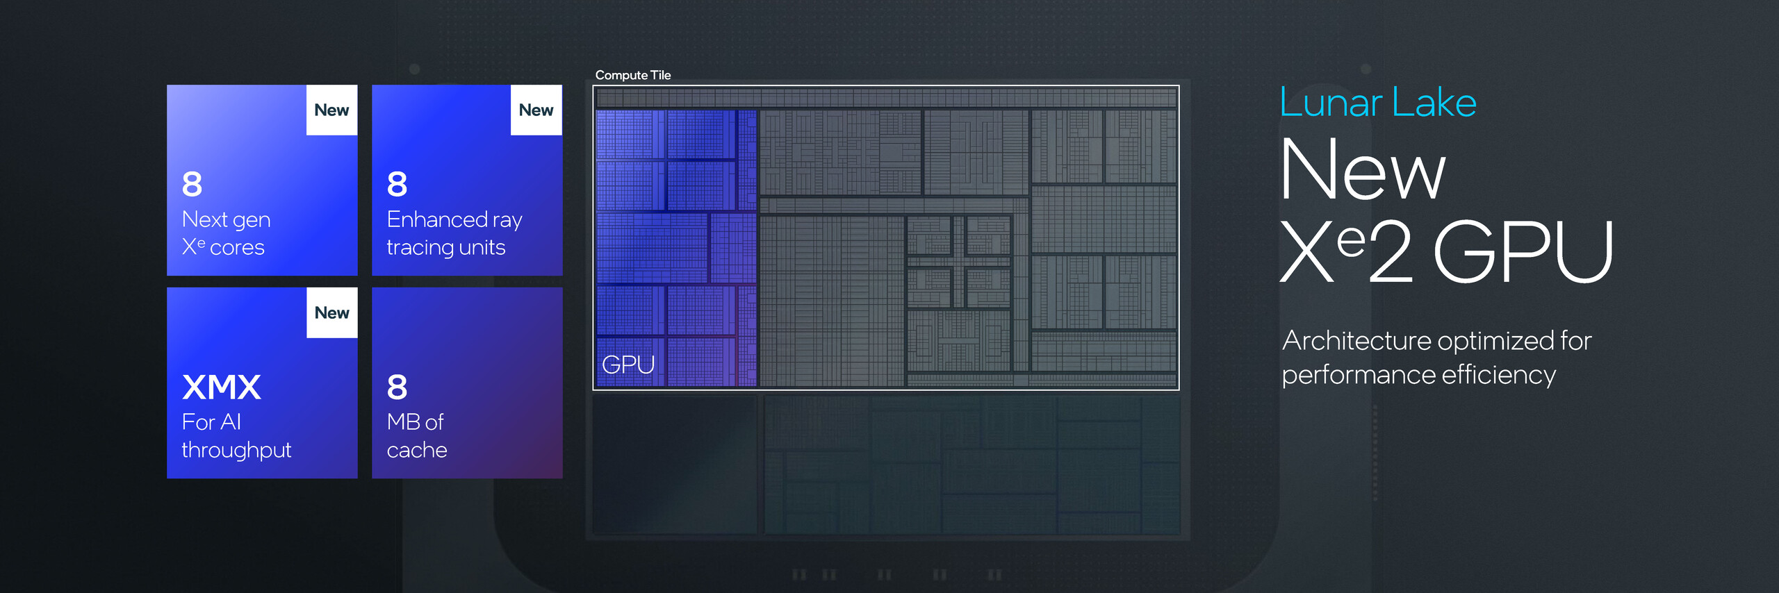Click the 'Next gen Xe cores' text
Viewport: 1779px width, 593px height.
(x=226, y=233)
